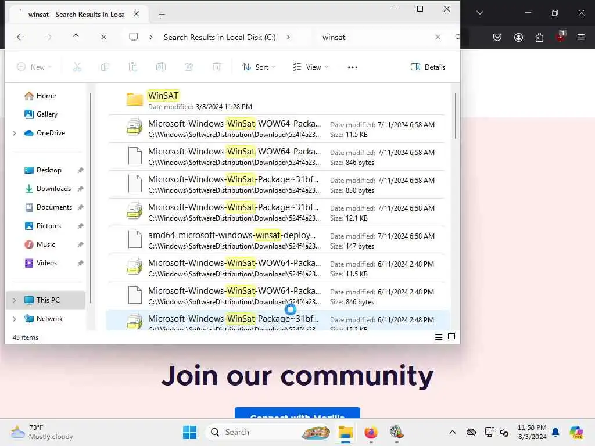Select the amd64_microsoft-windows-winsat-deploy file
The image size is (595, 446).
[x=277, y=240]
